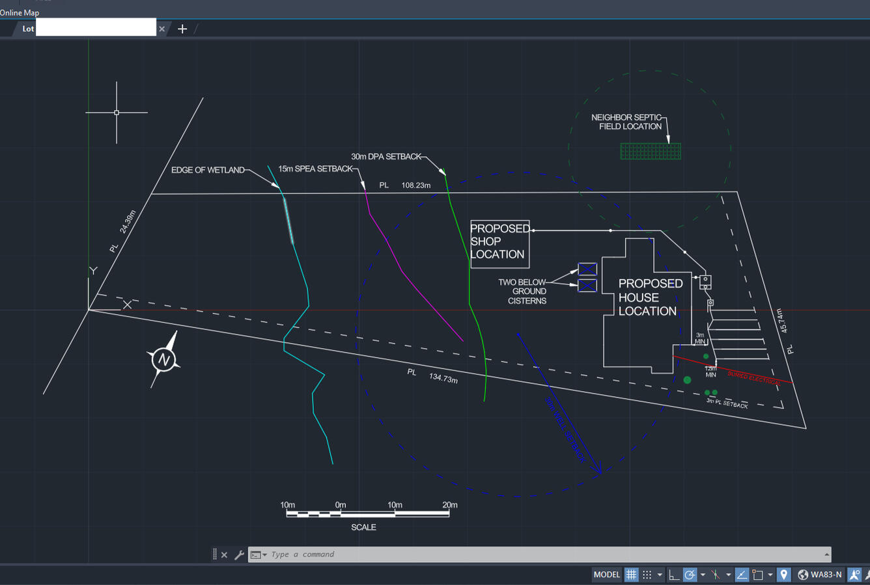870x585 pixels.
Task: Open object snap options dropdown
Action: [x=770, y=575]
